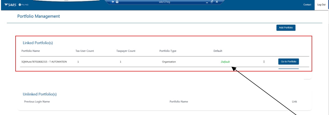
Task: Open the three-dot menu for SQMAuto portfolio
Action: [x=264, y=62]
